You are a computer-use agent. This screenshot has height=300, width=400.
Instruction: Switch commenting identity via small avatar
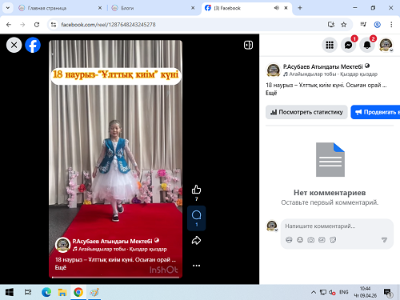point(272,226)
